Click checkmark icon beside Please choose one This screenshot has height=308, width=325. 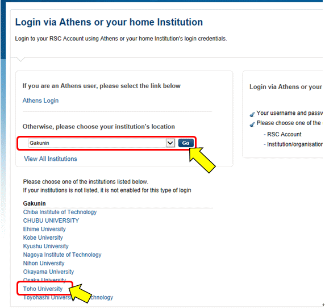[x=252, y=124]
